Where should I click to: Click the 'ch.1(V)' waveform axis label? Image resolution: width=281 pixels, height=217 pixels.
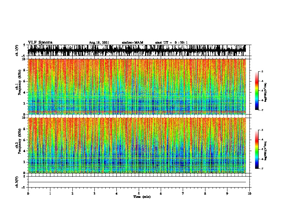pos(17,50)
